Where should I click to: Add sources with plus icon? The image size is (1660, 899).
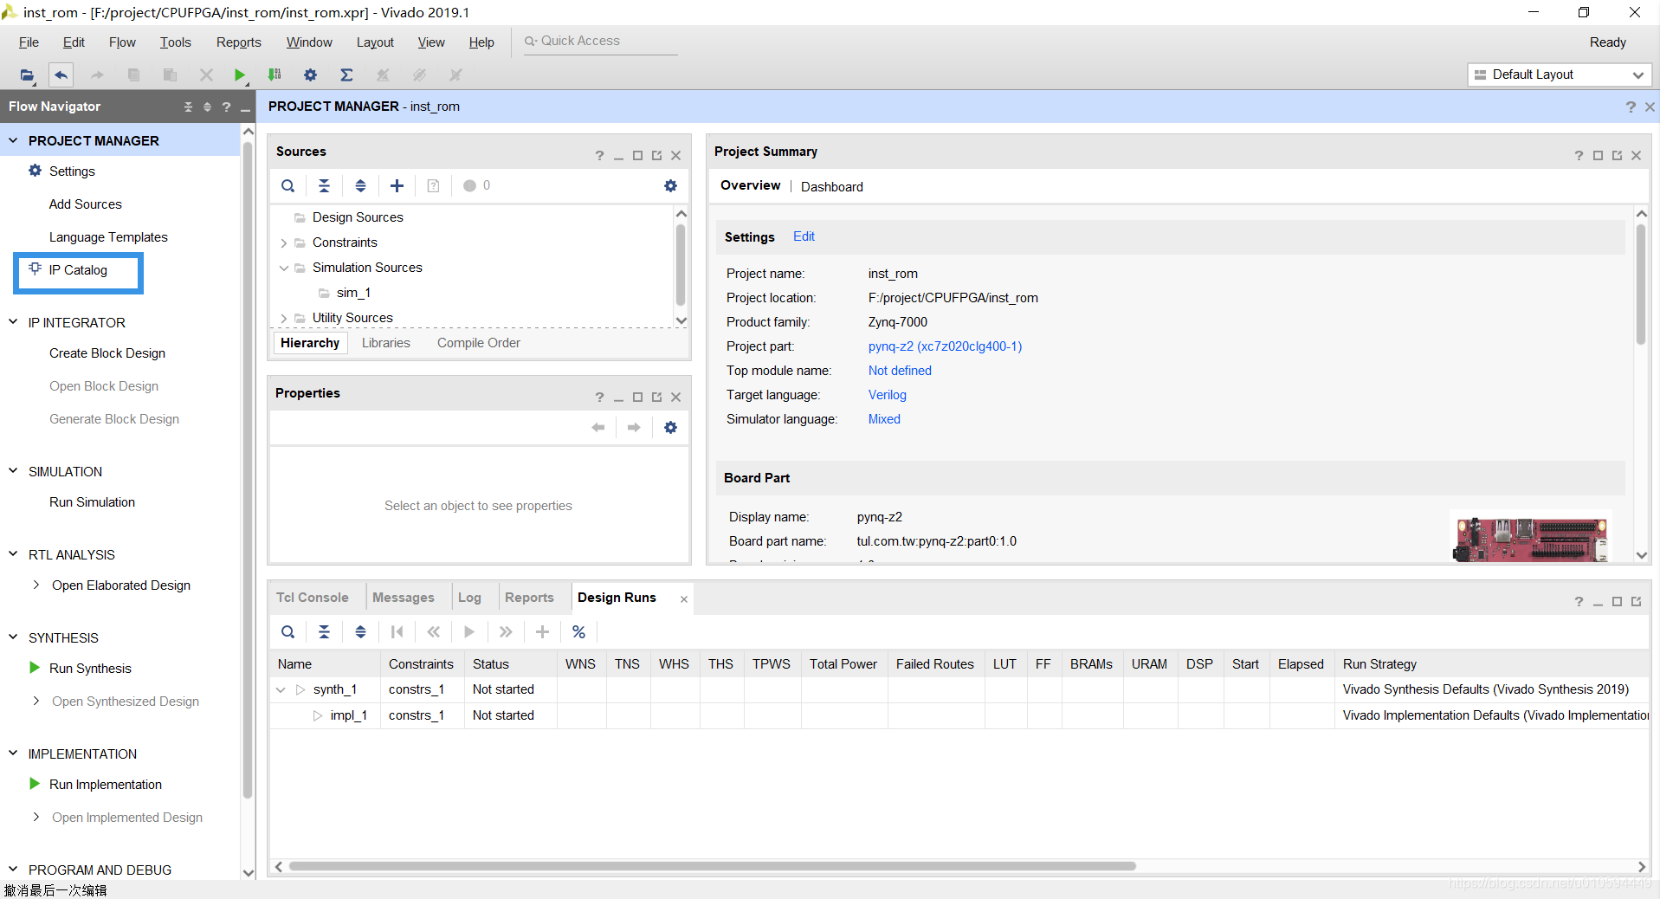point(397,185)
